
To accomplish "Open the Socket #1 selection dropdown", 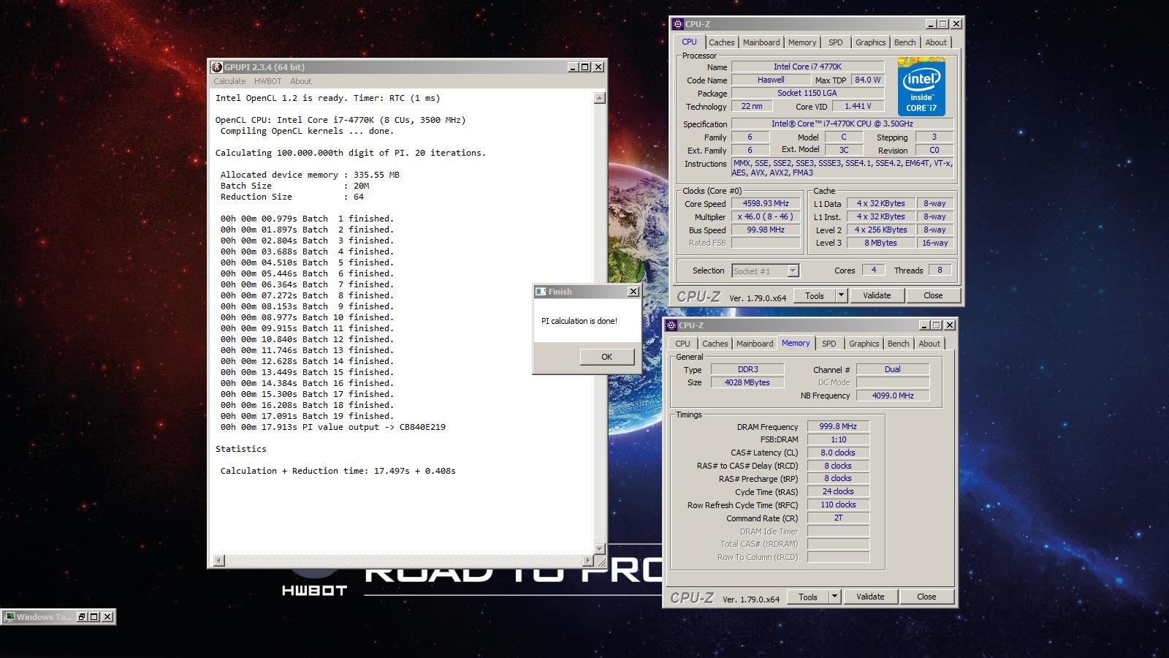I will point(765,271).
